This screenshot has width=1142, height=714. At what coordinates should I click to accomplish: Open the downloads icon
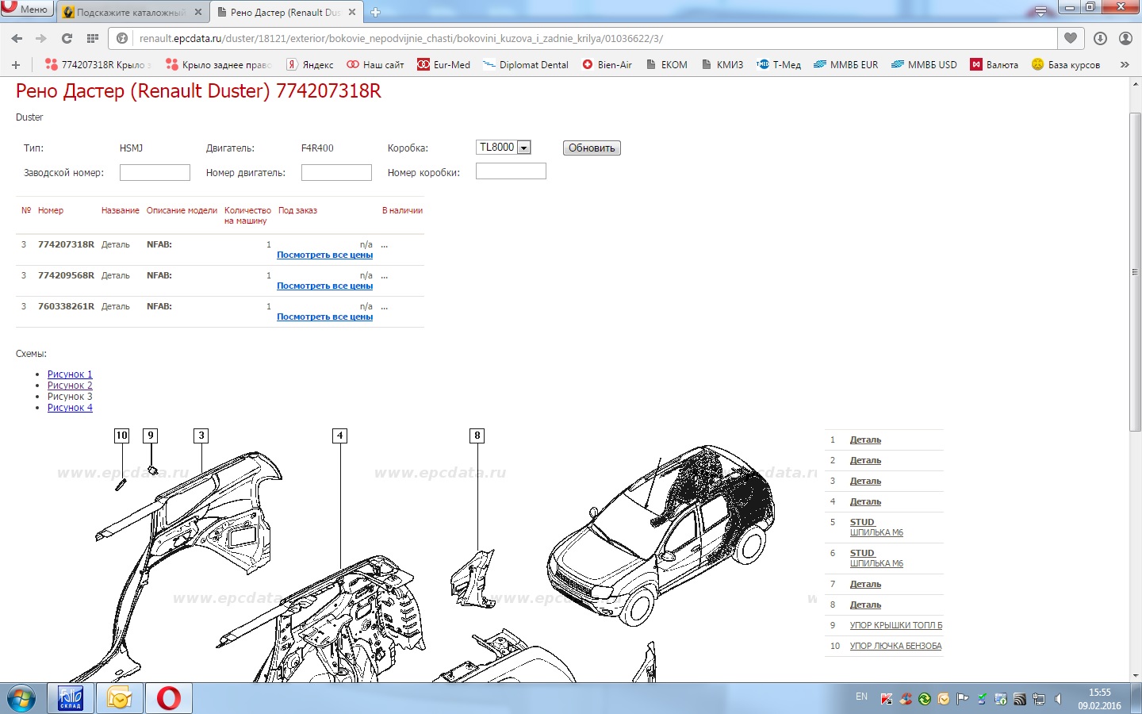(x=1100, y=38)
